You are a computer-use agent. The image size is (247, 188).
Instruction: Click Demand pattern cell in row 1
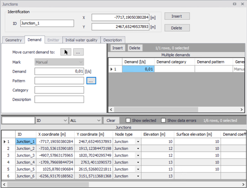pyautogui.click(x=214, y=69)
